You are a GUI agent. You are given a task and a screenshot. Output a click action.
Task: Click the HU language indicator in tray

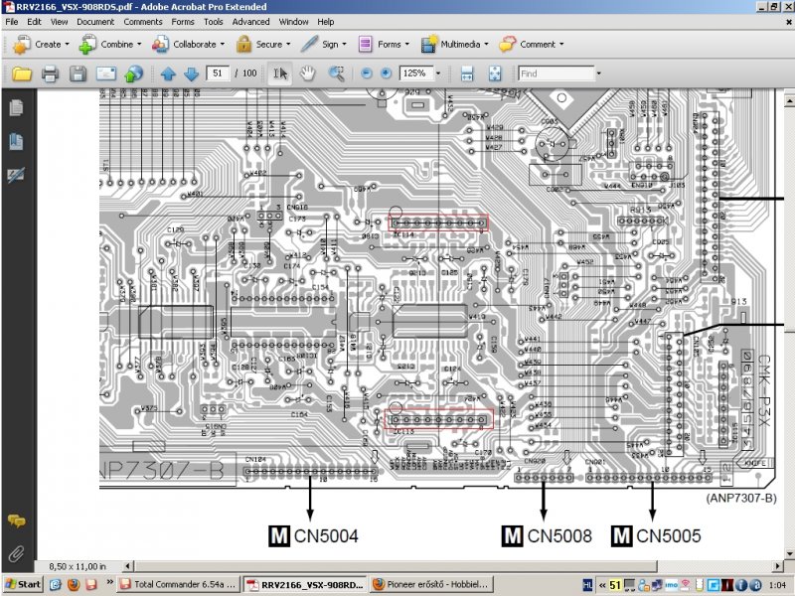[587, 585]
